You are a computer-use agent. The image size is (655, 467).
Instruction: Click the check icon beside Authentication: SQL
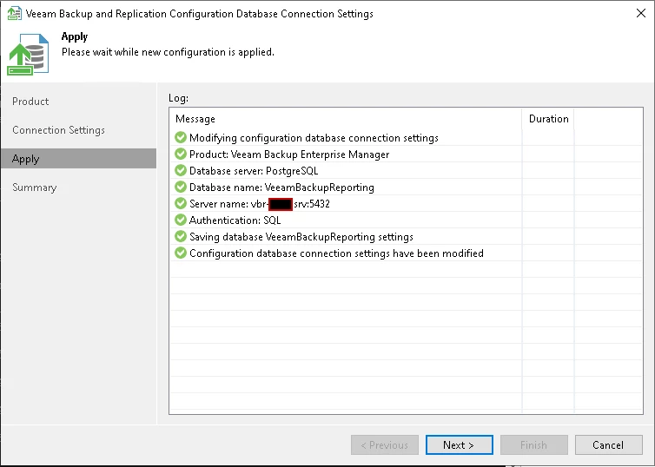pyautogui.click(x=181, y=220)
